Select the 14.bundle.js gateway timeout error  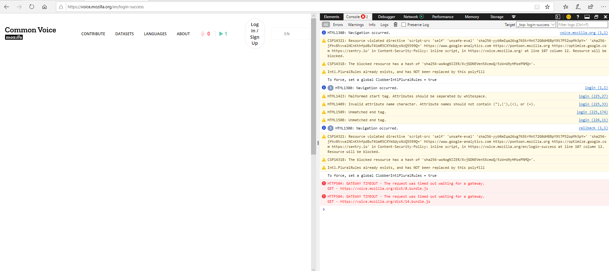coord(464,199)
